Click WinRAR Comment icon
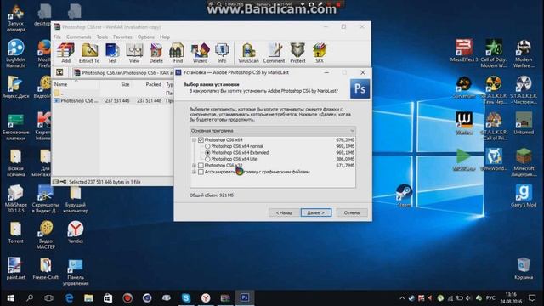 pos(274,53)
